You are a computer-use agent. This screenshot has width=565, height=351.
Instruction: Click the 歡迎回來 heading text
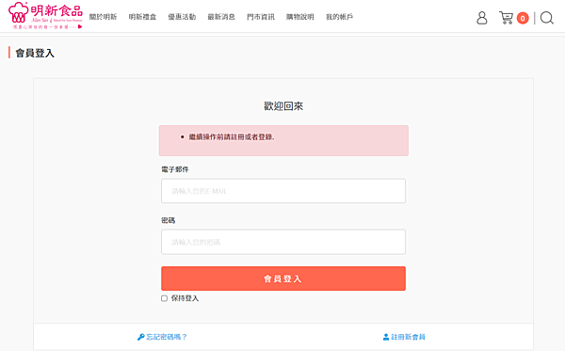tap(283, 106)
